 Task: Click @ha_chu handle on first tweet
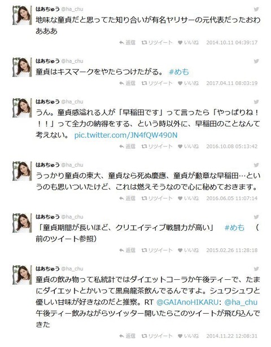72,9
